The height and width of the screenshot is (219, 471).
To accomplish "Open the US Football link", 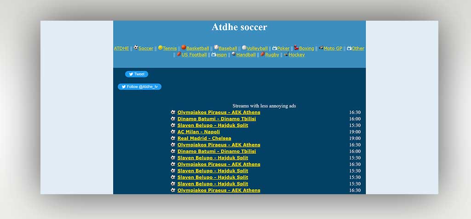I will click(194, 55).
